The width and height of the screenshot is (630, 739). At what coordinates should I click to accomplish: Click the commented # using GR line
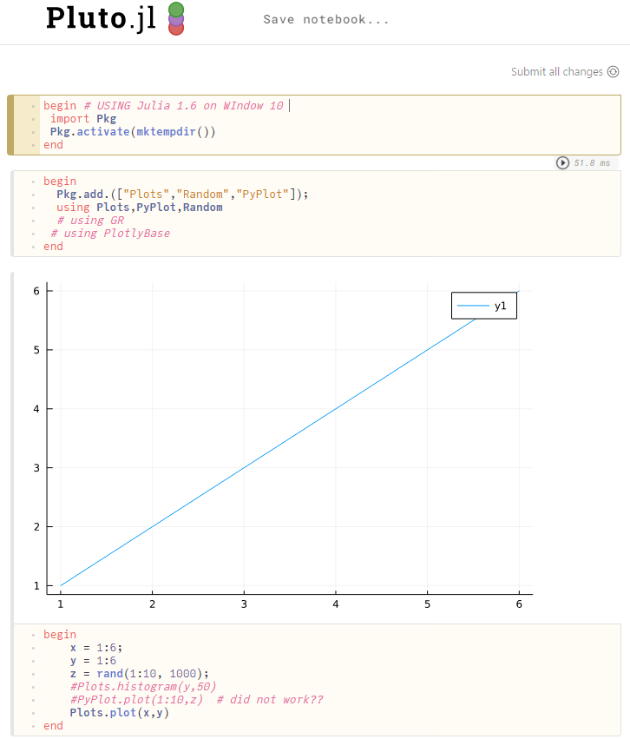[90, 221]
